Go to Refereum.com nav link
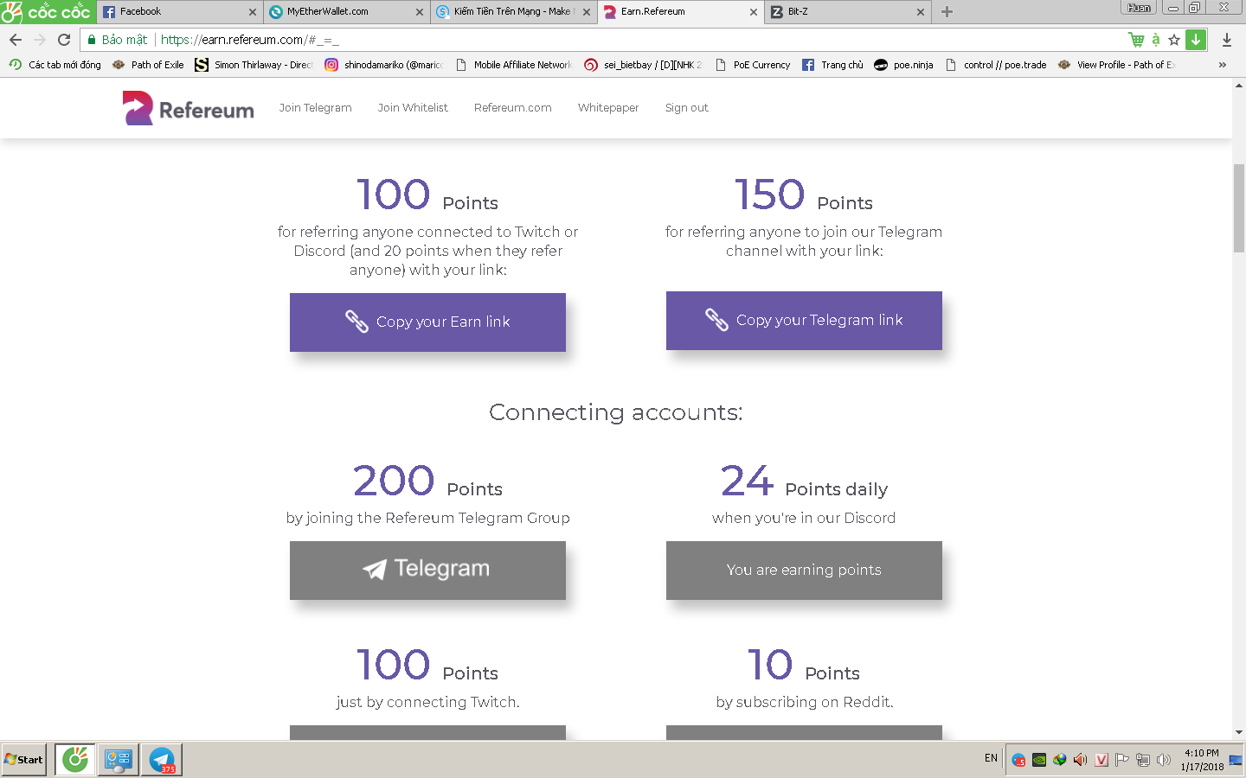This screenshot has height=778, width=1246. (x=512, y=108)
